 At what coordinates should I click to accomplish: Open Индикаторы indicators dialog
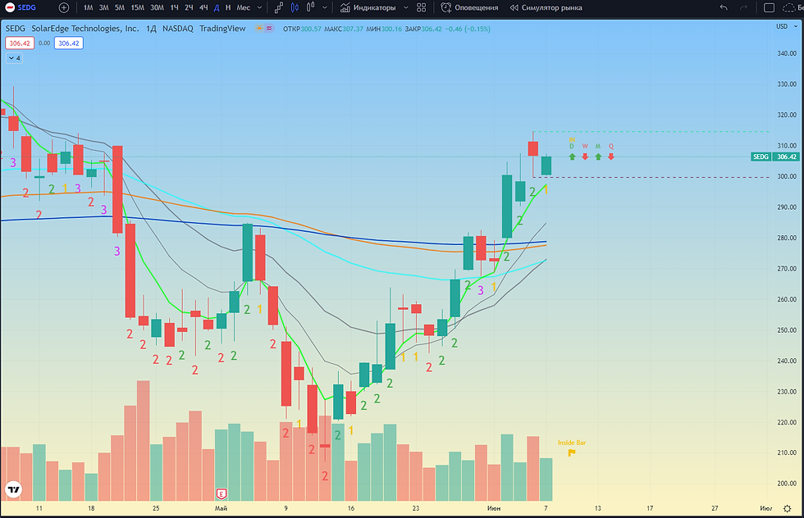click(x=368, y=7)
